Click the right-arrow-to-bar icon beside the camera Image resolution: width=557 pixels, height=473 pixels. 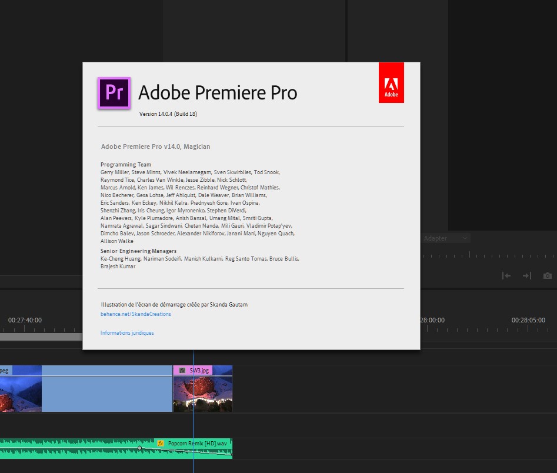point(527,276)
